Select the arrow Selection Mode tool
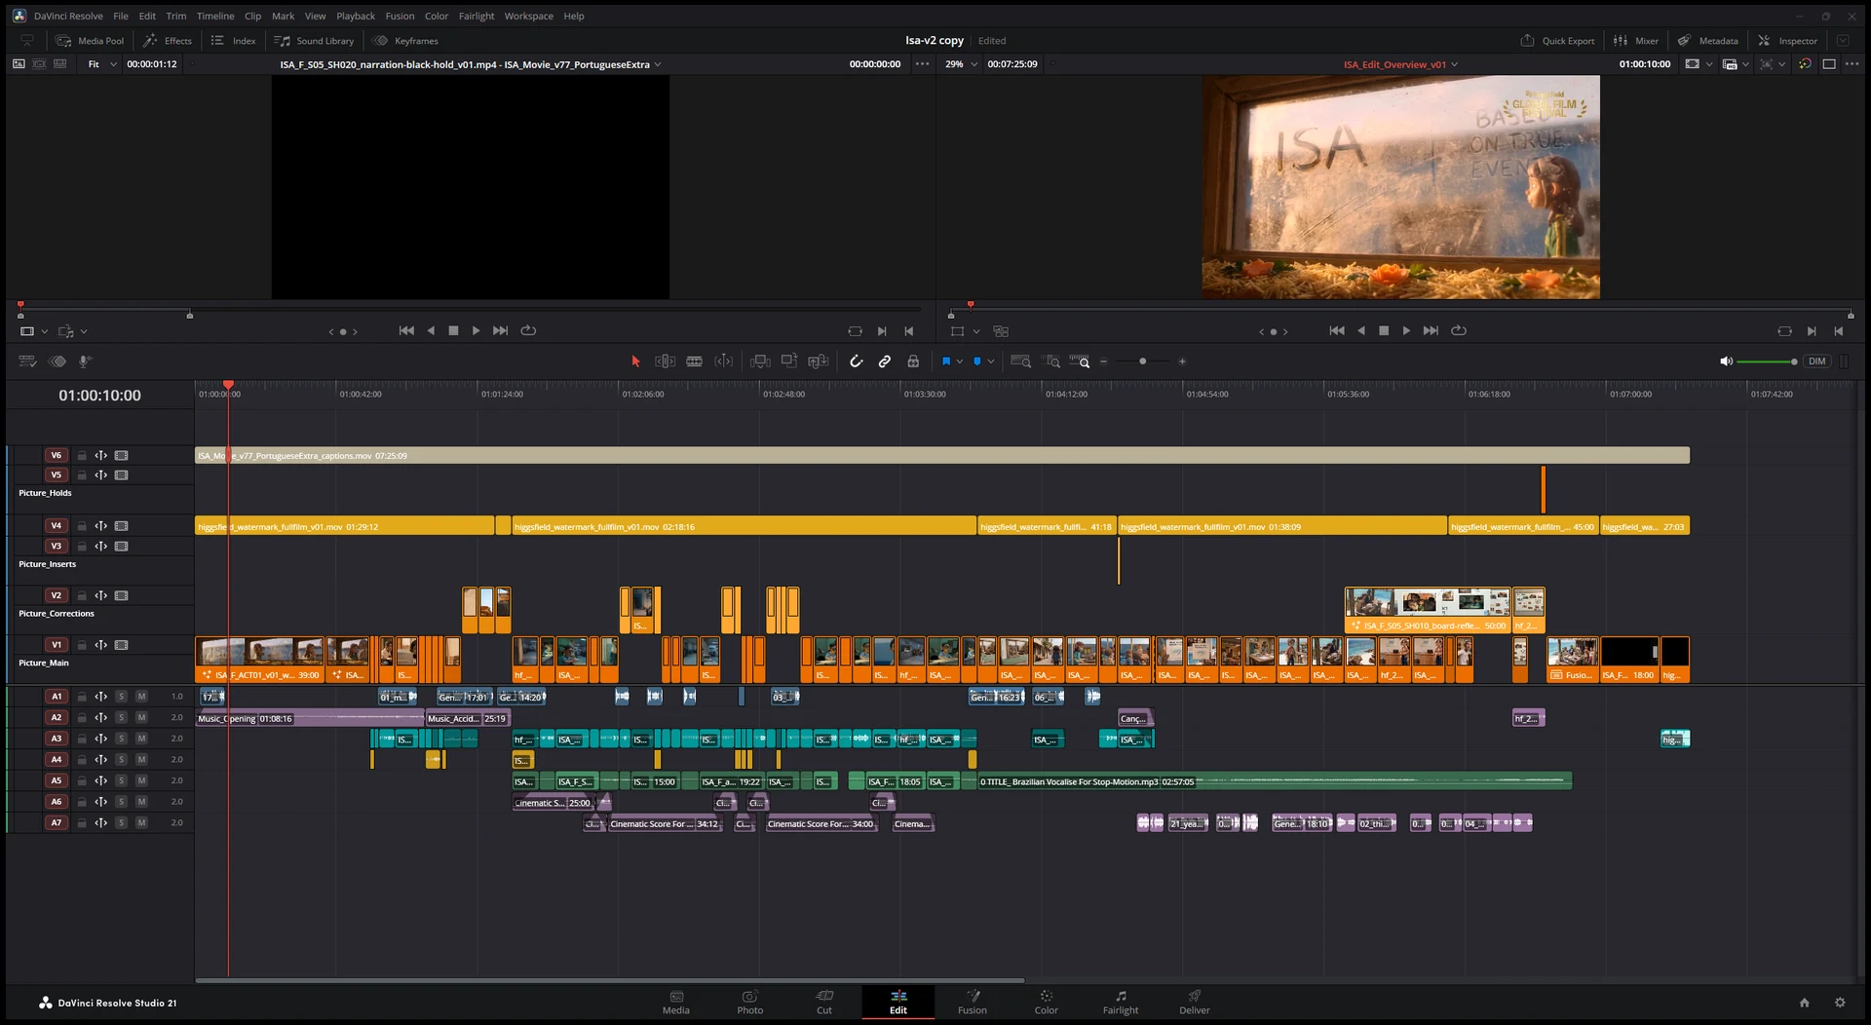Viewport: 1871px width, 1025px height. click(x=635, y=361)
